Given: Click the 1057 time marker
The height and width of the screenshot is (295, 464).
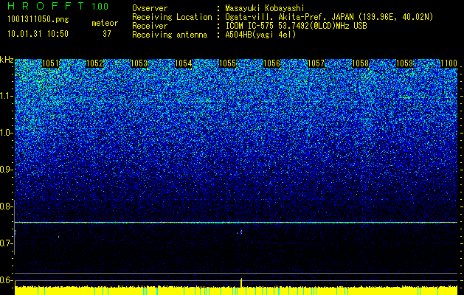Looking at the screenshot, I should [316, 63].
